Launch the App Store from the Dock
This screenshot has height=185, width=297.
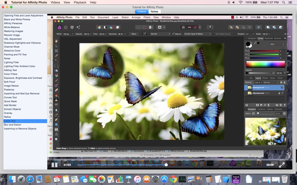(164, 179)
